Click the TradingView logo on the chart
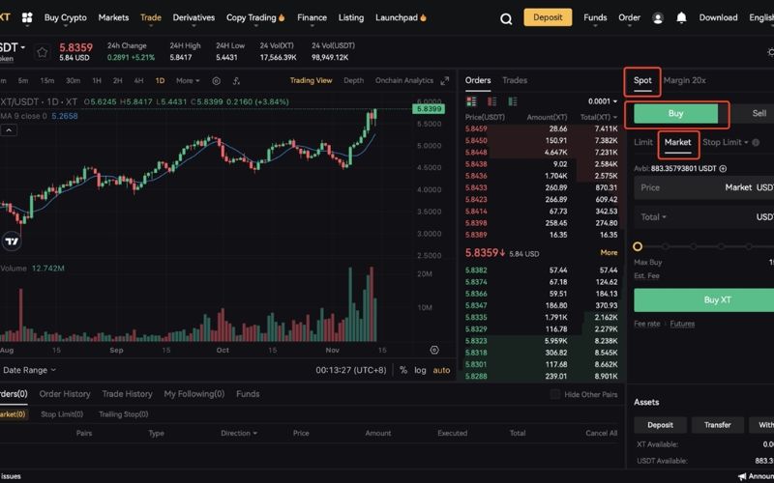This screenshot has height=483, width=774. click(12, 241)
